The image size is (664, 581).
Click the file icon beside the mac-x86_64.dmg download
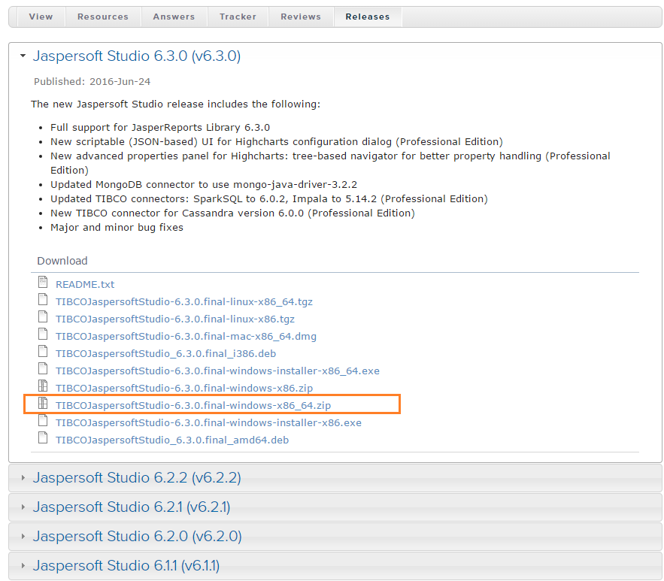pyautogui.click(x=43, y=334)
